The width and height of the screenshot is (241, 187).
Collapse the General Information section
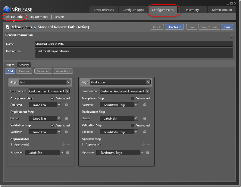pyautogui.click(x=232, y=35)
